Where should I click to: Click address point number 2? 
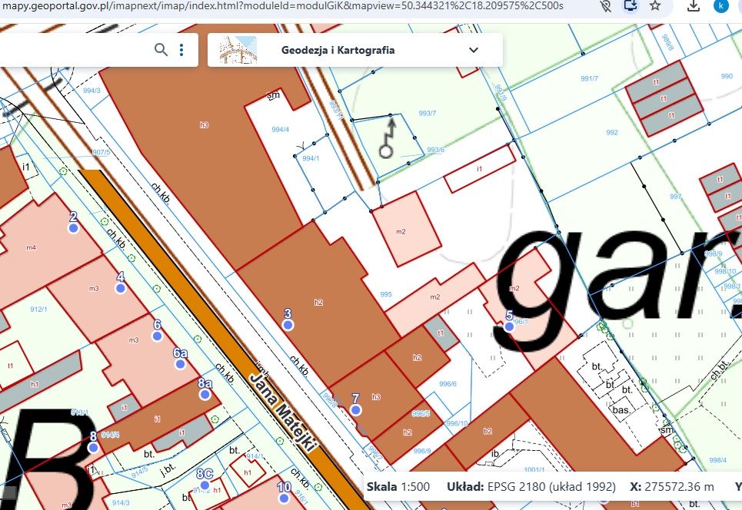click(x=73, y=228)
